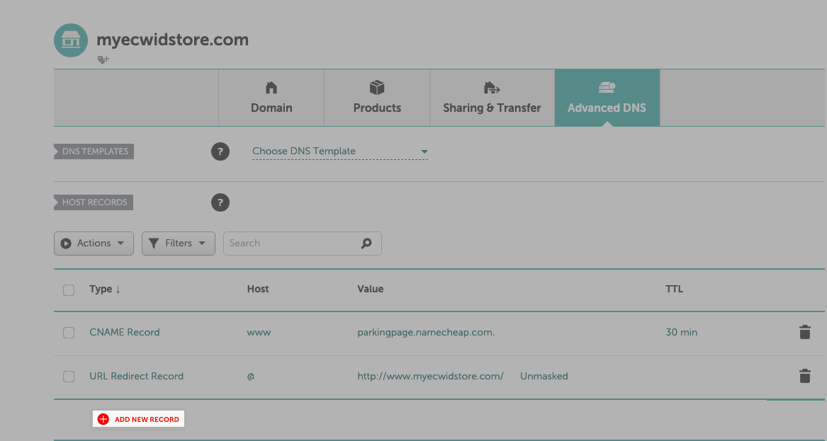This screenshot has height=441, width=827.
Task: Click the help icon next to DNS Templates
Action: [220, 151]
